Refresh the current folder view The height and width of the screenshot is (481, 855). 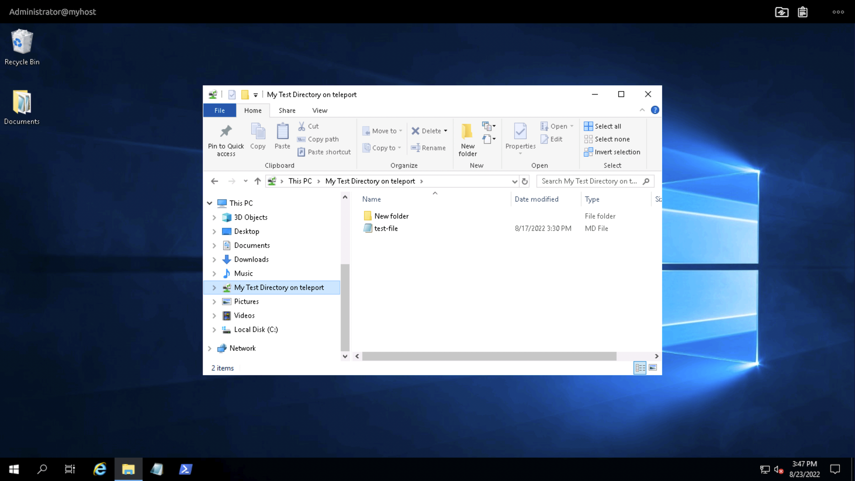pyautogui.click(x=525, y=181)
